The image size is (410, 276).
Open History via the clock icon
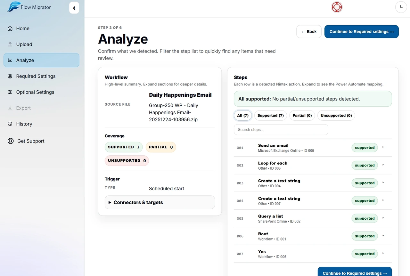point(10,124)
